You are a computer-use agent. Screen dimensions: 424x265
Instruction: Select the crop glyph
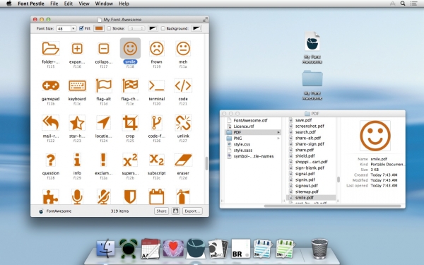click(x=130, y=123)
